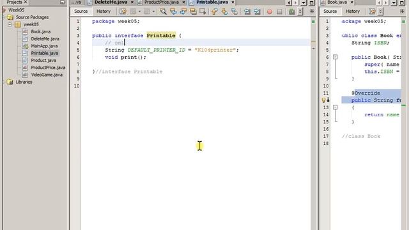This screenshot has width=409, height=230.
Task: Click Last Edit icon in Book.java toolbar
Action: [372, 11]
